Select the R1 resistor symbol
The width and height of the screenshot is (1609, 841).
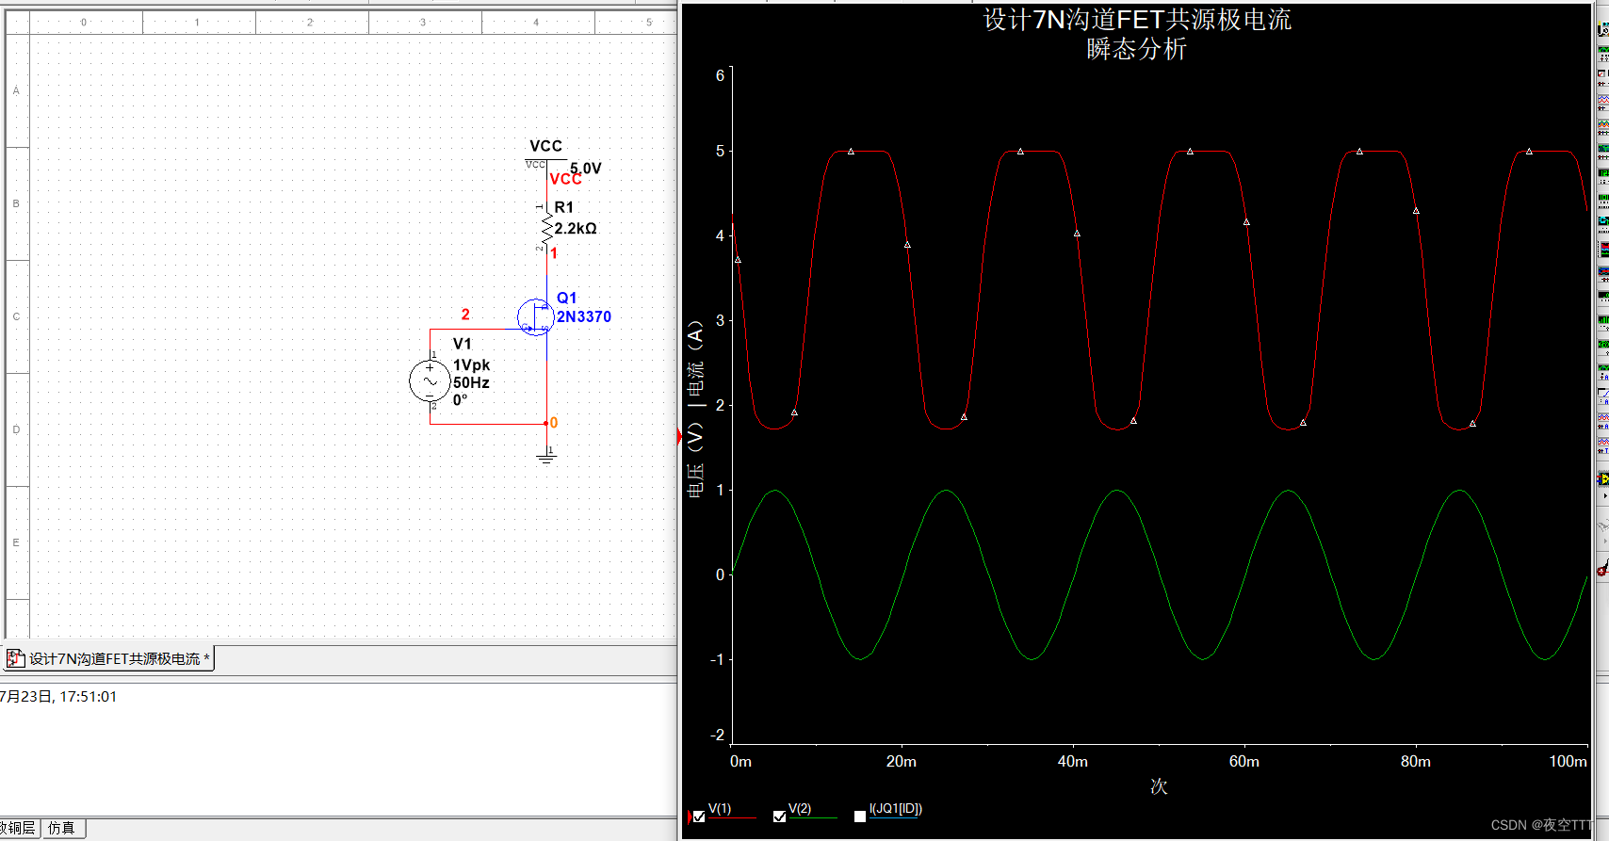tap(546, 229)
